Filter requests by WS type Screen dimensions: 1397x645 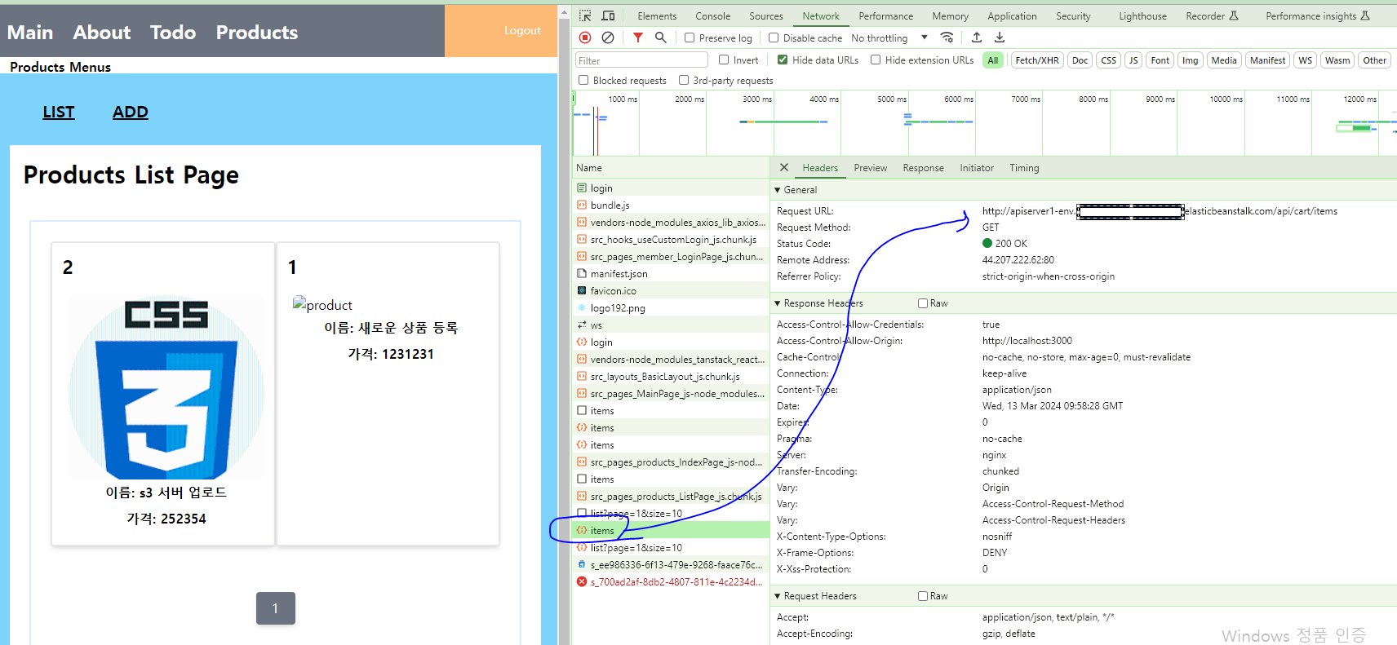pyautogui.click(x=1306, y=60)
